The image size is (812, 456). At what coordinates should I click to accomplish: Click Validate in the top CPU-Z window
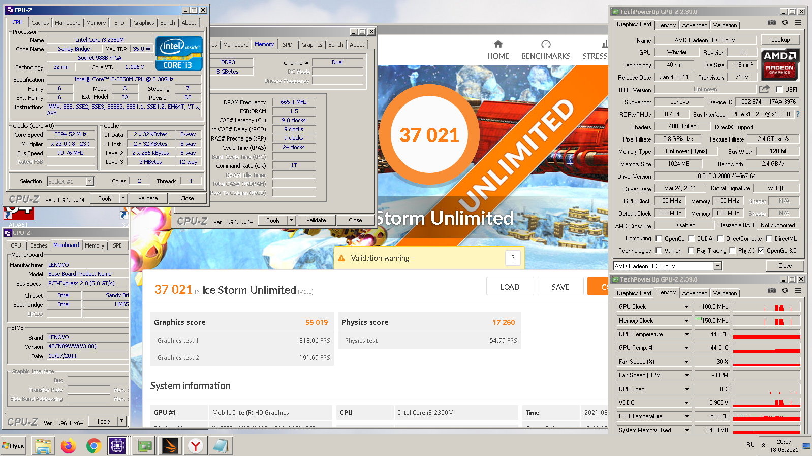click(148, 198)
